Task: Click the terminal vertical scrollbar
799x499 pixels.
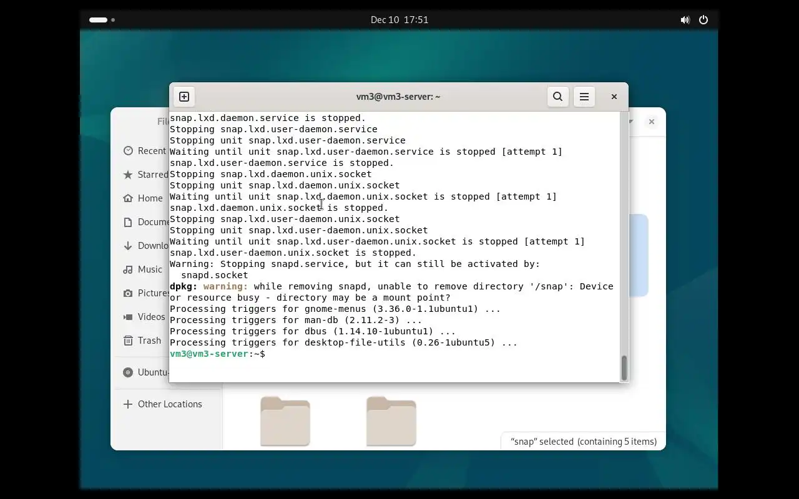Action: coord(624,367)
